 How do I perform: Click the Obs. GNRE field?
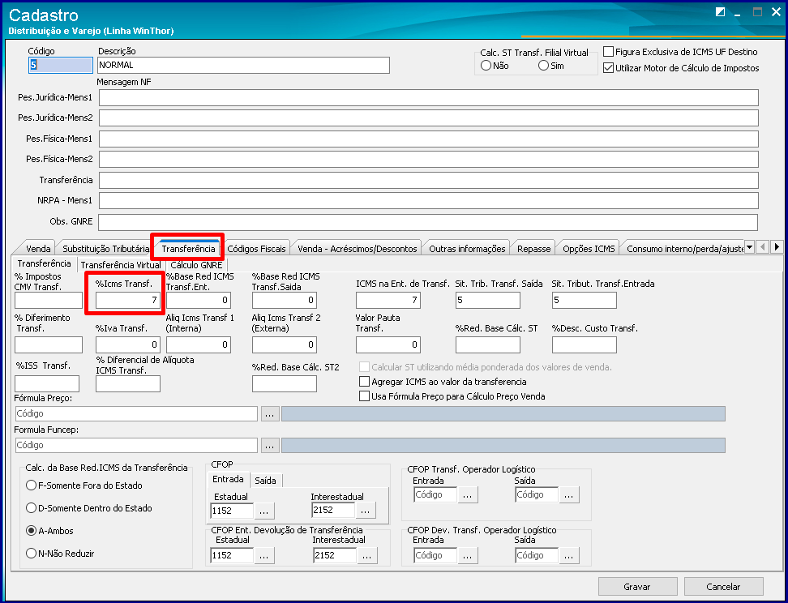tap(428, 222)
